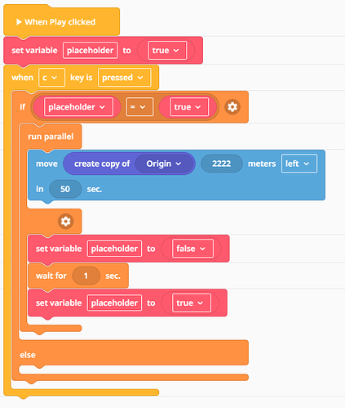Open the true dropdown in if condition
This screenshot has height=408, width=345.
tap(189, 107)
